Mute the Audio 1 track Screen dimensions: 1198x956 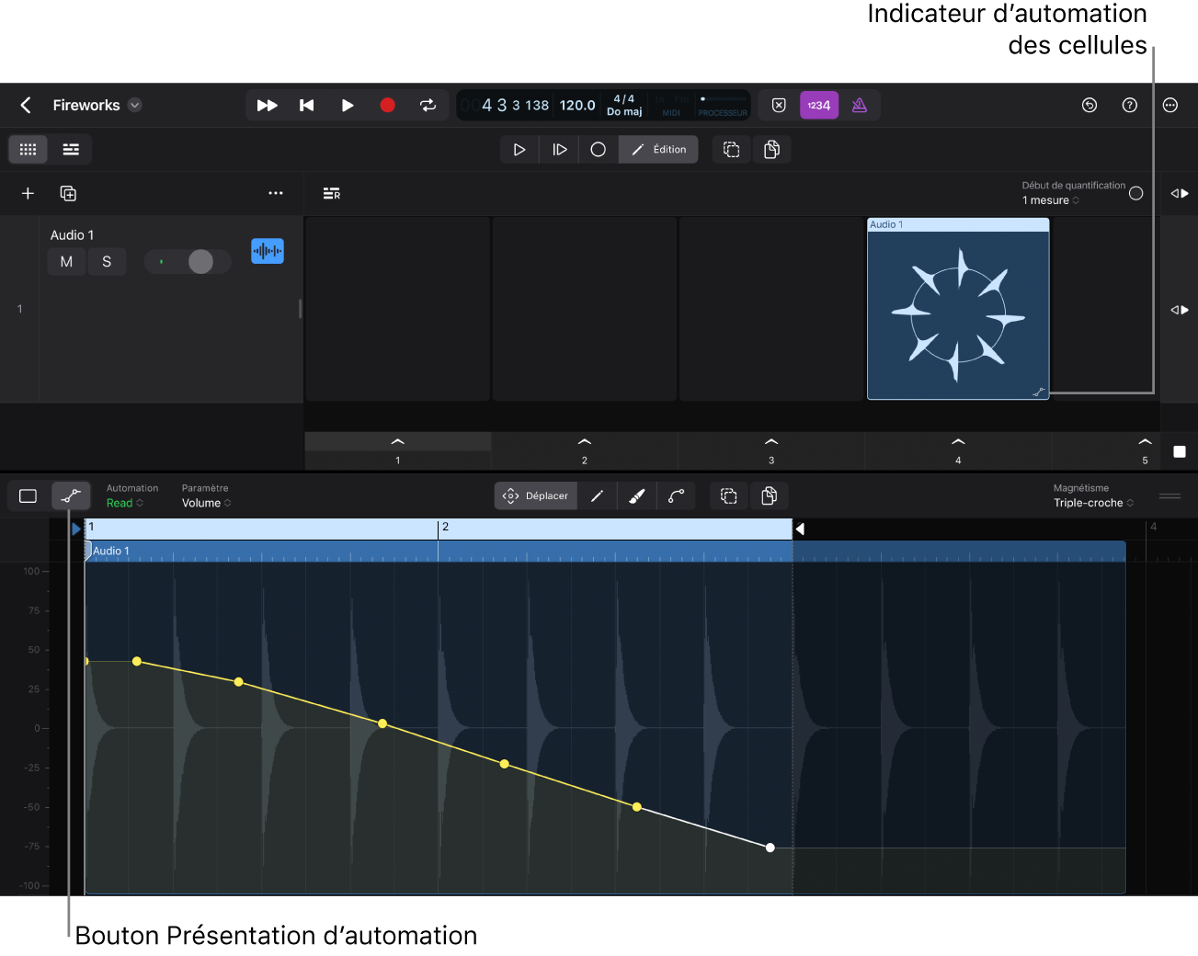point(66,262)
